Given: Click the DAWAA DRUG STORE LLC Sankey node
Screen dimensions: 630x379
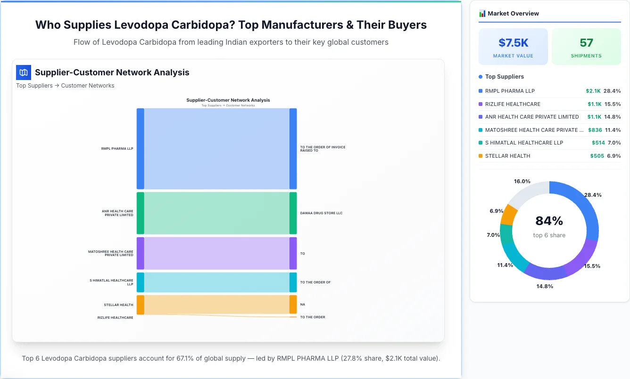Looking at the screenshot, I should pos(293,213).
